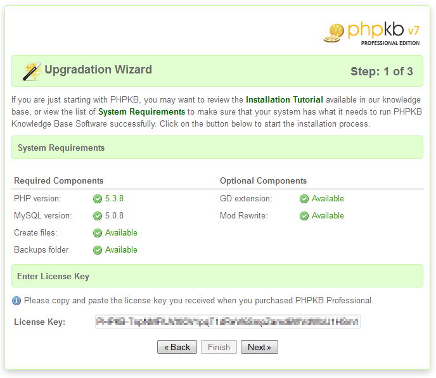Image resolution: width=436 pixels, height=378 pixels.
Task: Click the 'GD extension:' label
Action: coord(246,199)
